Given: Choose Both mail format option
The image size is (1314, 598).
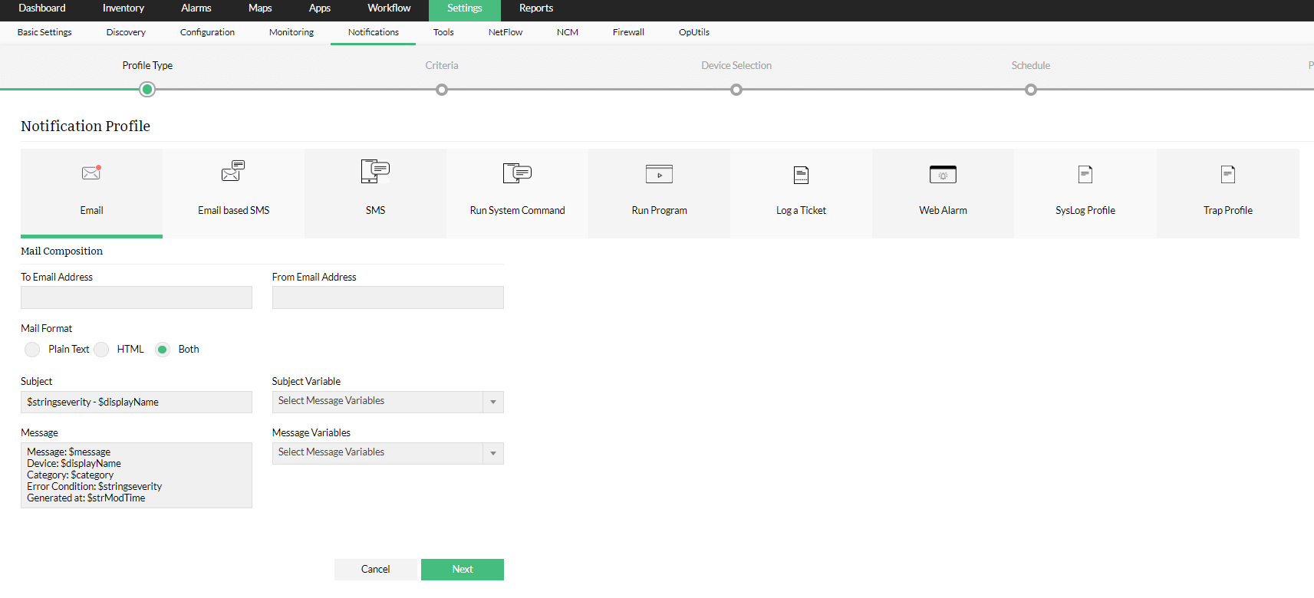Looking at the screenshot, I should click(163, 350).
